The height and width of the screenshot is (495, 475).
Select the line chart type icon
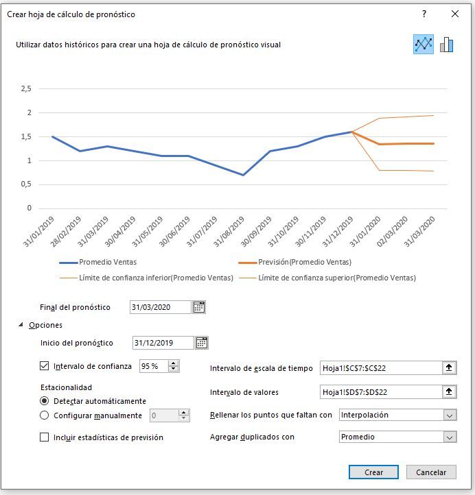point(423,44)
